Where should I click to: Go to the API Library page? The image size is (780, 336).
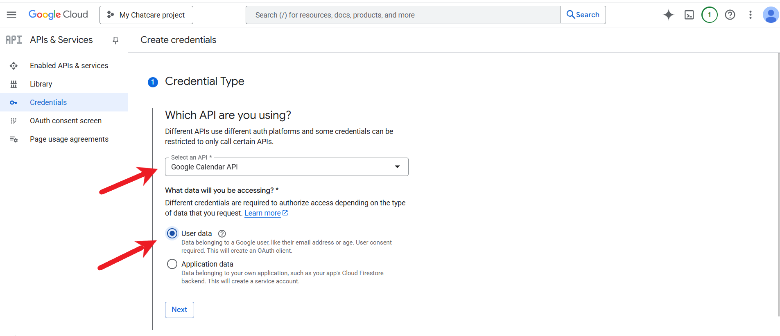coord(64,84)
